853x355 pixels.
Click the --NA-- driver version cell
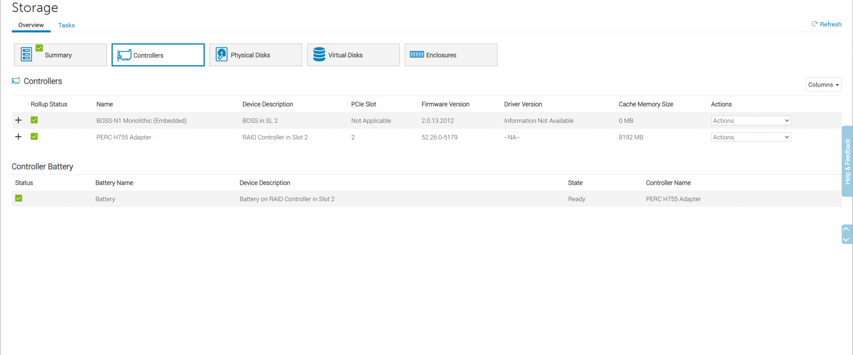click(x=512, y=137)
